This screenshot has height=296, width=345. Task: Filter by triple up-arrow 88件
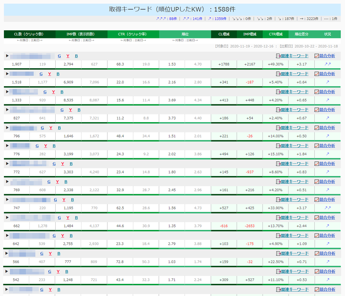(x=167, y=19)
